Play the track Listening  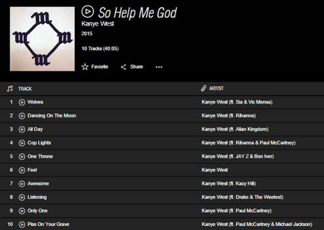click(x=22, y=197)
